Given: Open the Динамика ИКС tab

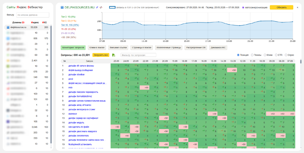Looking at the screenshot, I should 218,48.
